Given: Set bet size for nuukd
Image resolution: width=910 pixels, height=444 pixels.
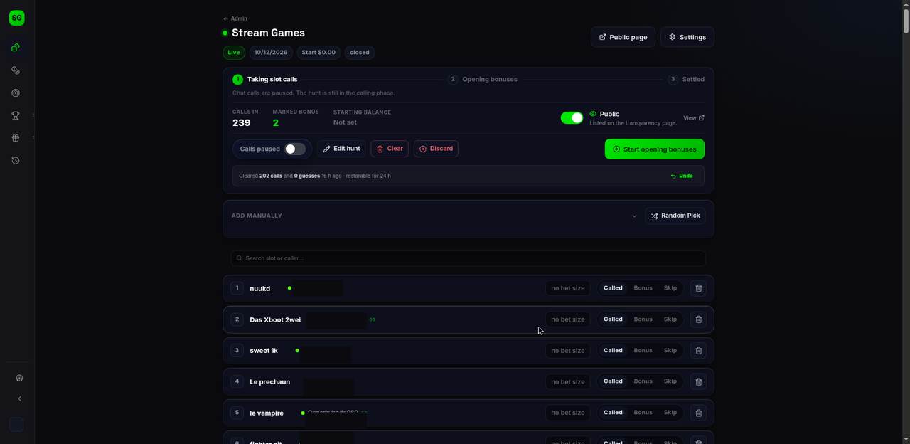Looking at the screenshot, I should tap(567, 288).
